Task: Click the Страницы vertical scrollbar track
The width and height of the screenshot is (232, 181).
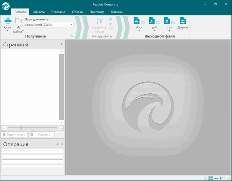Action: point(61,87)
